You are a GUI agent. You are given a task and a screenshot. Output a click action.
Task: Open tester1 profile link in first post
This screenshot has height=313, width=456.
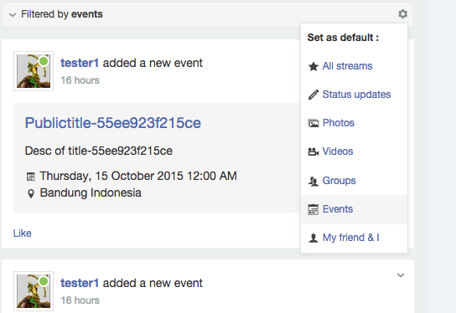click(80, 63)
